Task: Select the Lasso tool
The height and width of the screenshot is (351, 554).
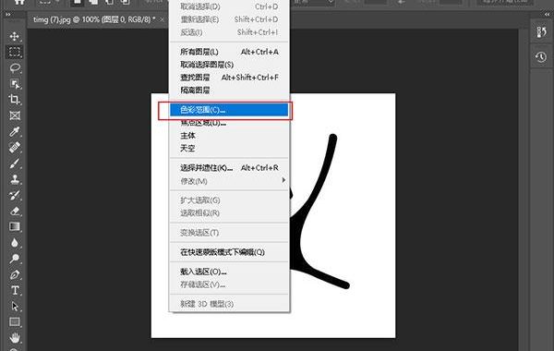Action: point(15,67)
